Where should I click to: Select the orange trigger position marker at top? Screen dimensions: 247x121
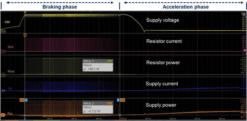click(x=25, y=12)
